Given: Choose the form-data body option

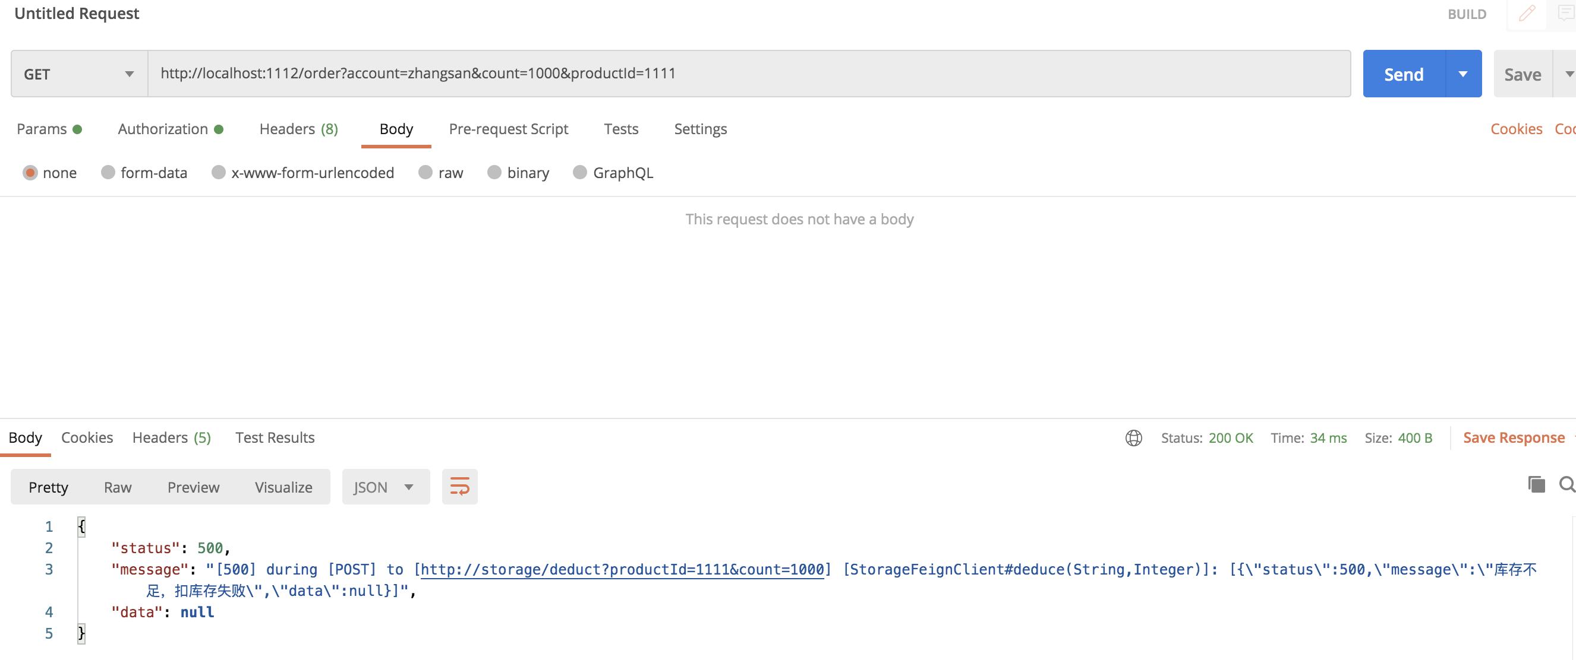Looking at the screenshot, I should pyautogui.click(x=108, y=173).
